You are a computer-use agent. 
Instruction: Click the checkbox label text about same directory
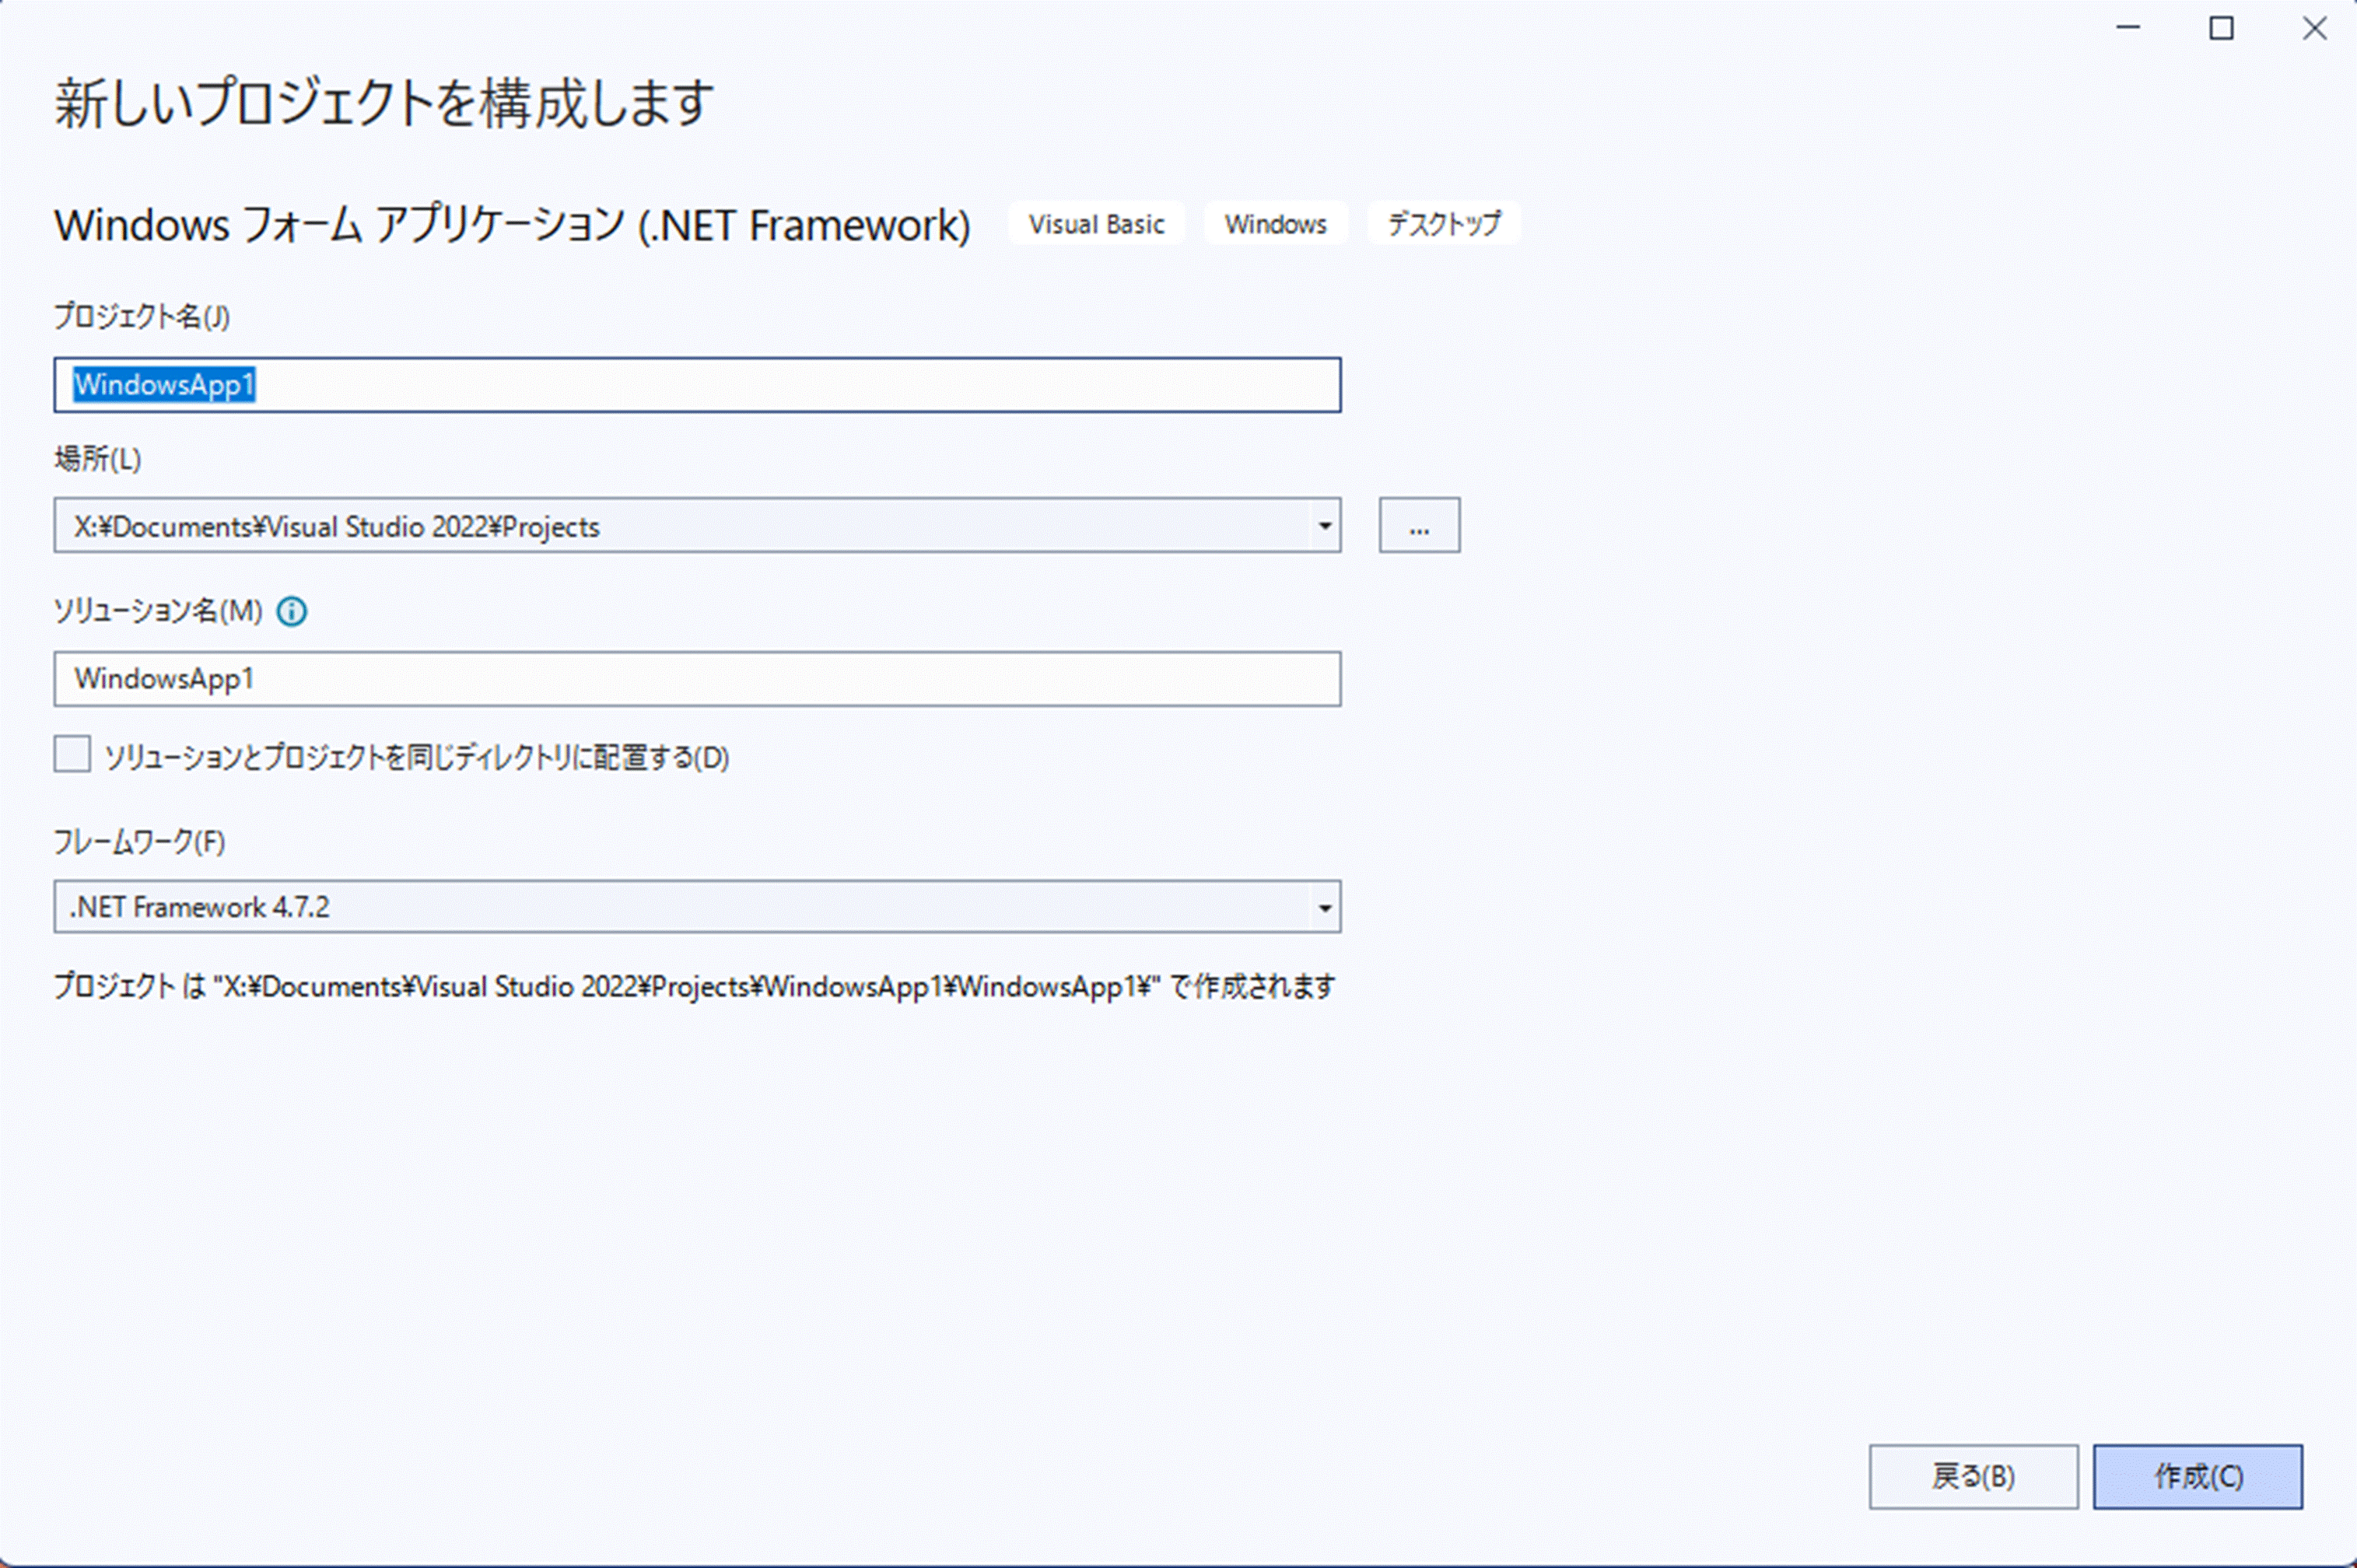pyautogui.click(x=416, y=757)
